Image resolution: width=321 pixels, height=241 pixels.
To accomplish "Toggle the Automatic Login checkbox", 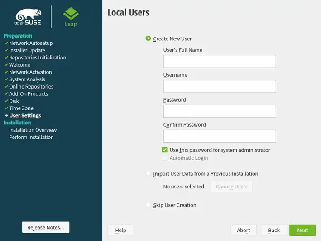I will (164, 158).
